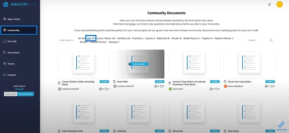
Task: Filter by All 930 documents
Action: click(x=82, y=38)
